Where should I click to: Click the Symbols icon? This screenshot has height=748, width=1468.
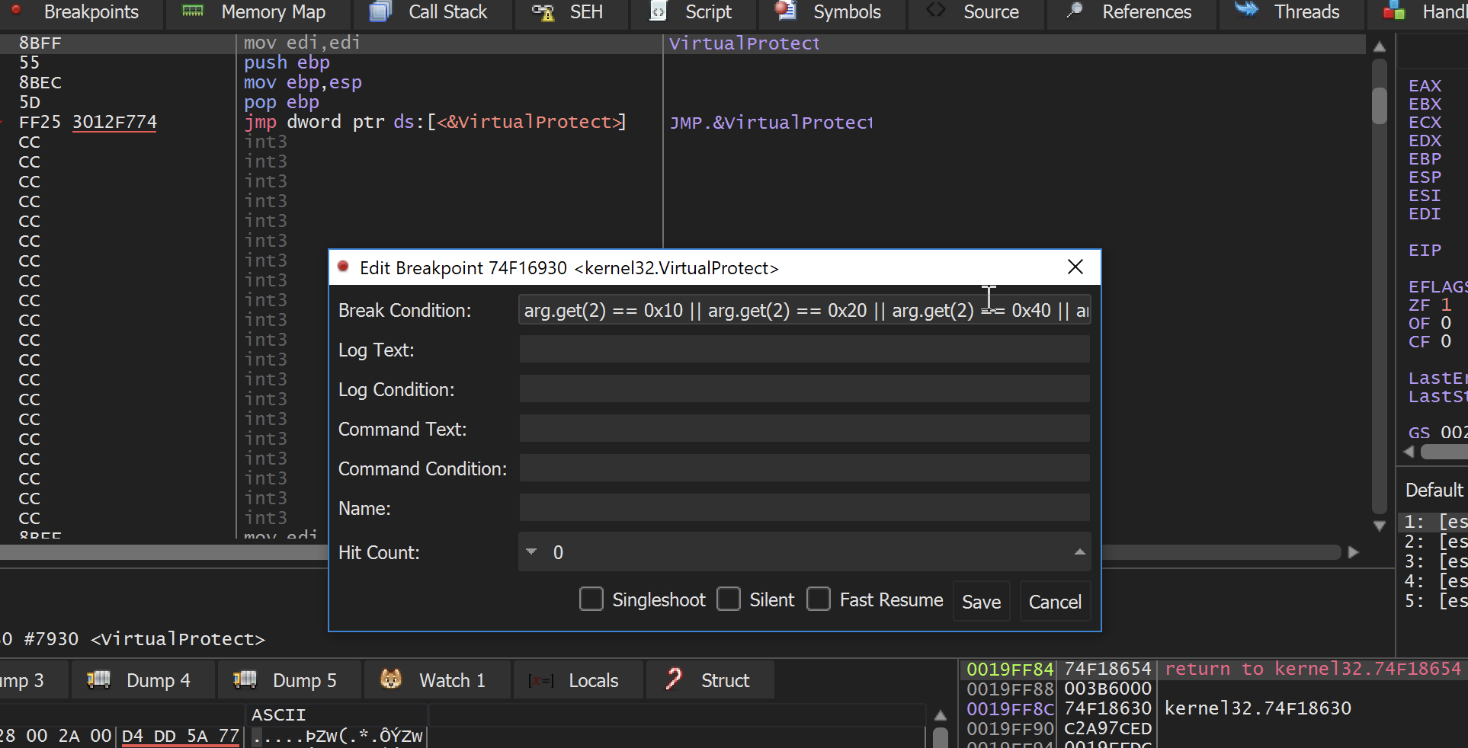[x=785, y=10]
